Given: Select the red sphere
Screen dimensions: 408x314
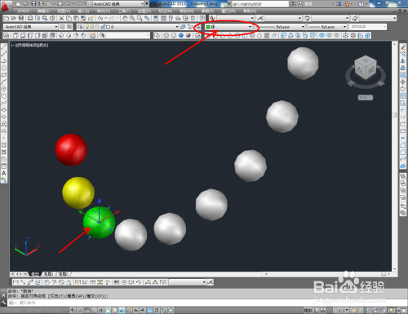Looking at the screenshot, I should [x=71, y=149].
